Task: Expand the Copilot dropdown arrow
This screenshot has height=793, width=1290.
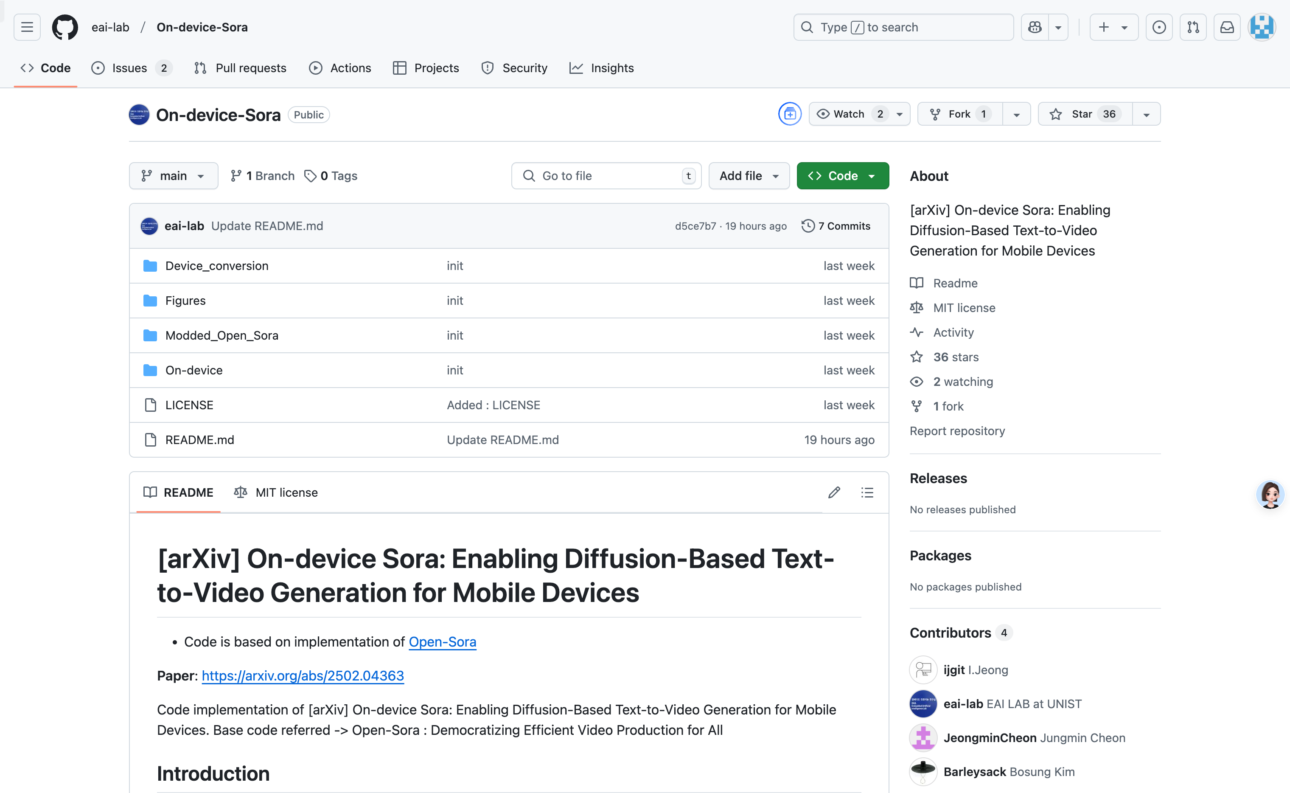Action: (x=1058, y=27)
